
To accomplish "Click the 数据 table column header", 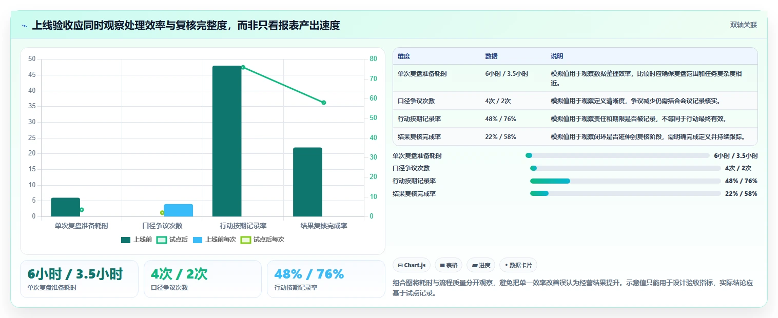I will click(x=491, y=56).
